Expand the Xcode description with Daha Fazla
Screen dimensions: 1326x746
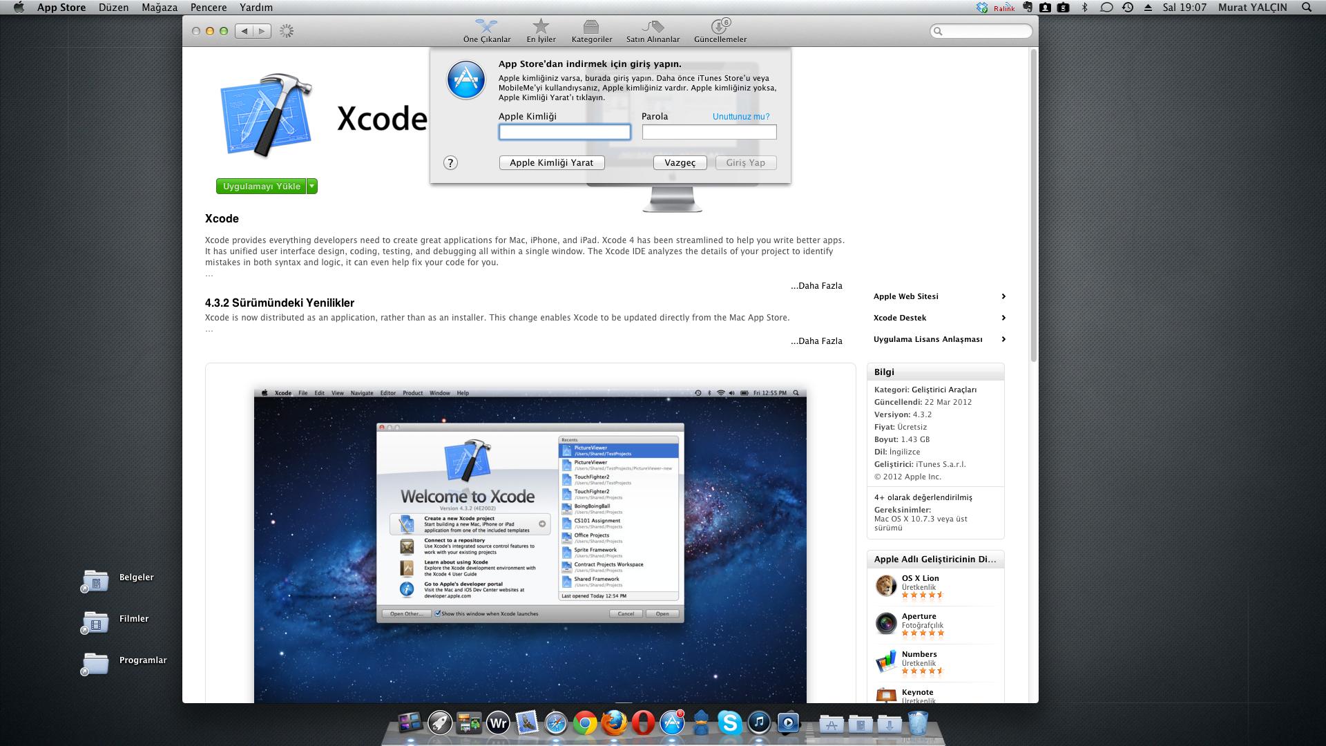point(816,286)
